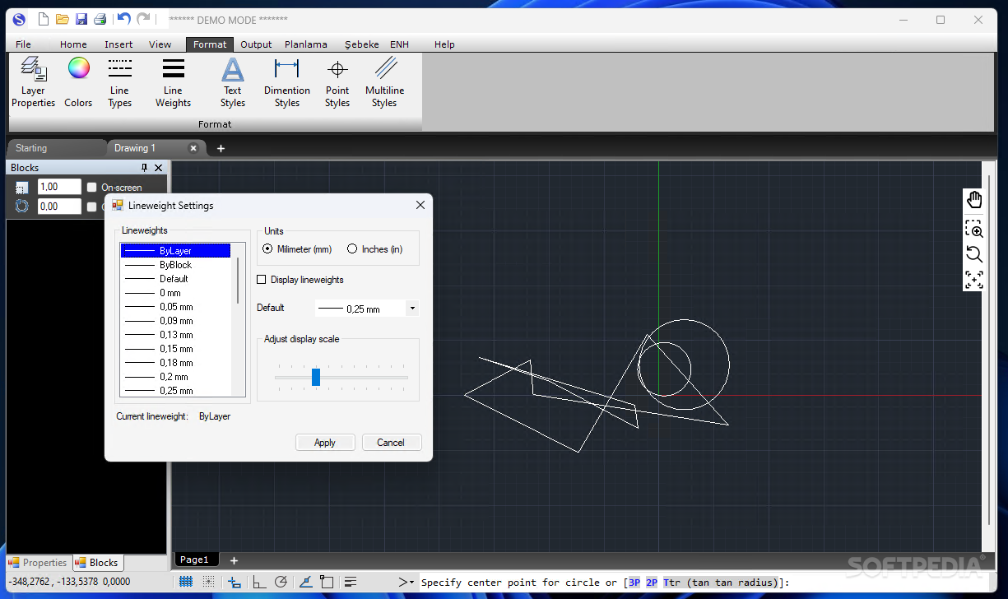
Task: Click Cancel in Lineweight Settings
Action: point(391,443)
